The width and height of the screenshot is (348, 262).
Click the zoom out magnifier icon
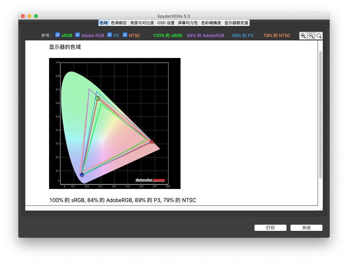coord(311,36)
